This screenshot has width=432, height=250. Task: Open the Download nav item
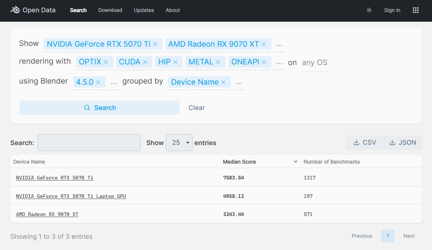click(110, 10)
